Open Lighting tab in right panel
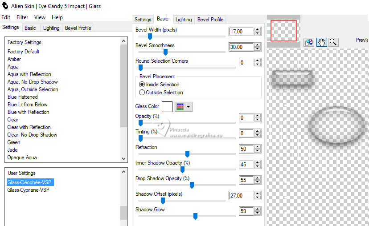Image resolution: width=369 pixels, height=226 pixels. coord(184,20)
